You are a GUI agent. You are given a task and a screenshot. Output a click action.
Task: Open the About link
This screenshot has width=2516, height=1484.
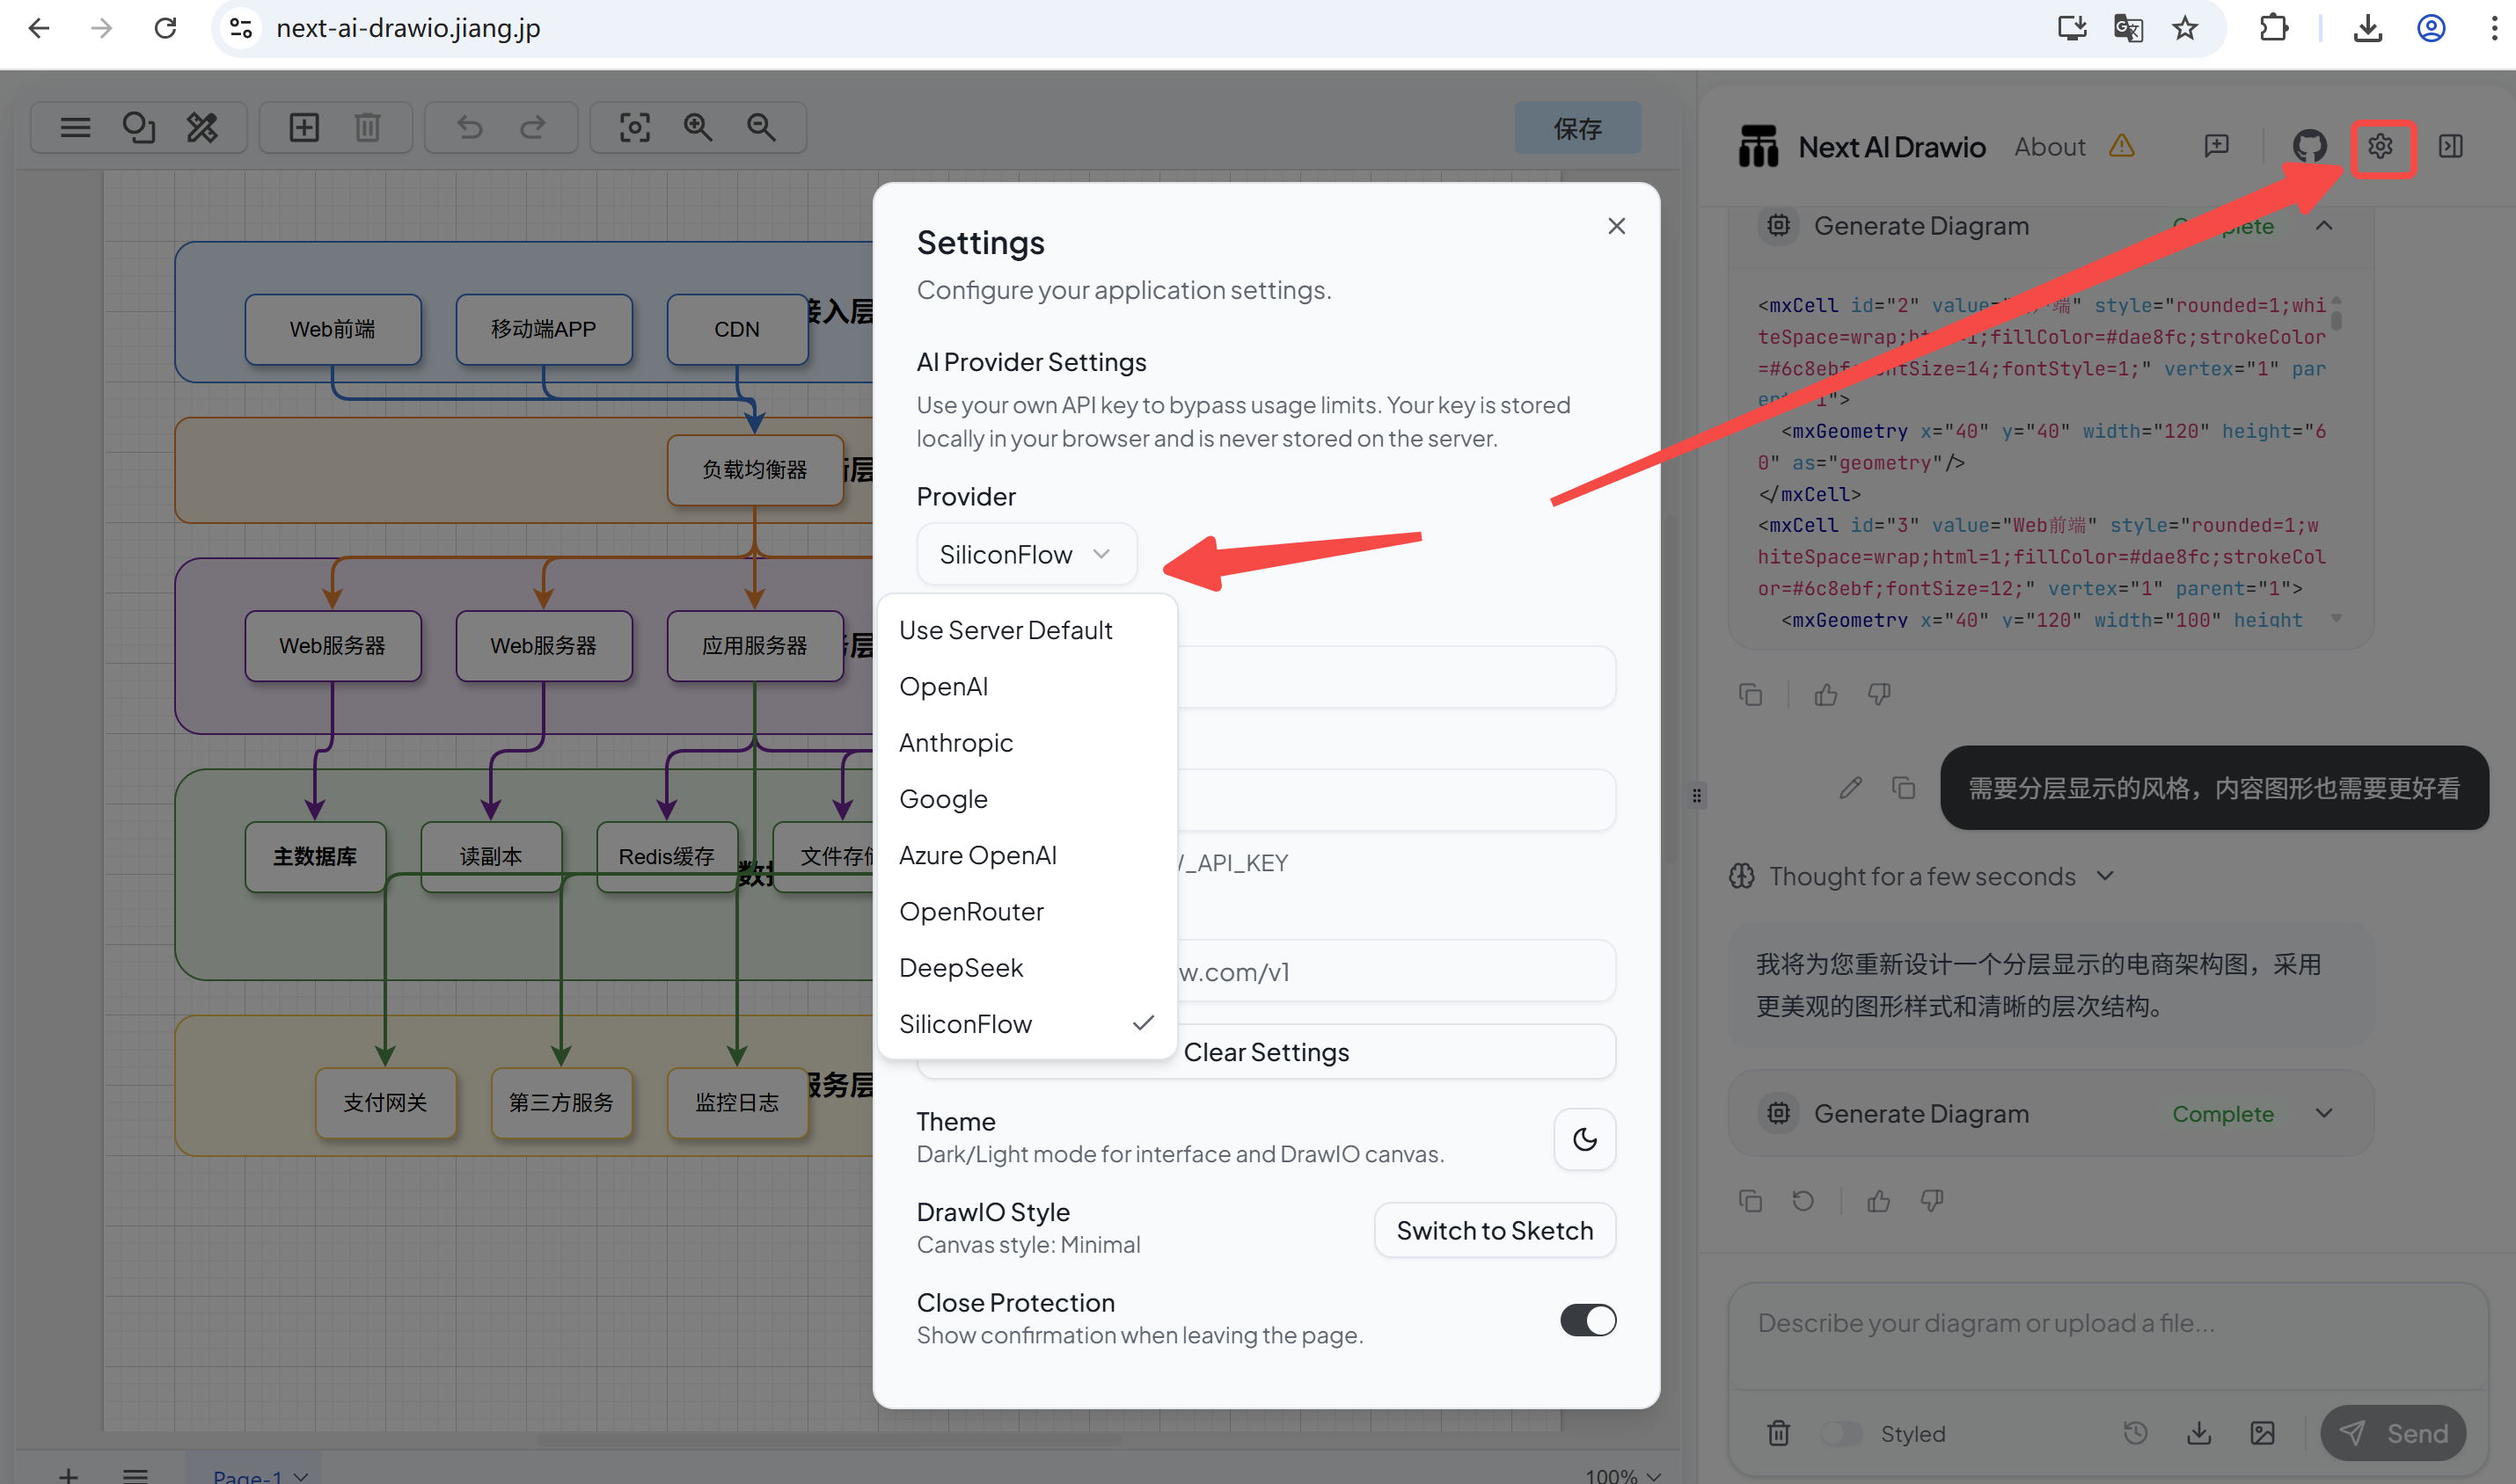pyautogui.click(x=2050, y=147)
